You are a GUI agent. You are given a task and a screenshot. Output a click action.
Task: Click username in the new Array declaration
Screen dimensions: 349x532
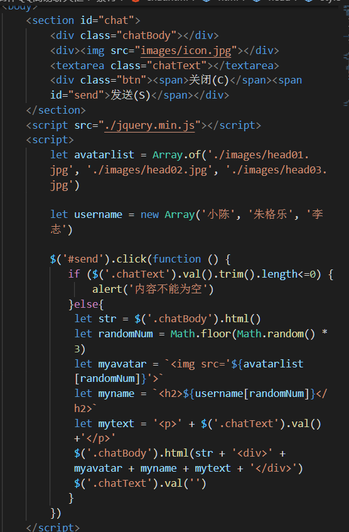click(x=98, y=214)
